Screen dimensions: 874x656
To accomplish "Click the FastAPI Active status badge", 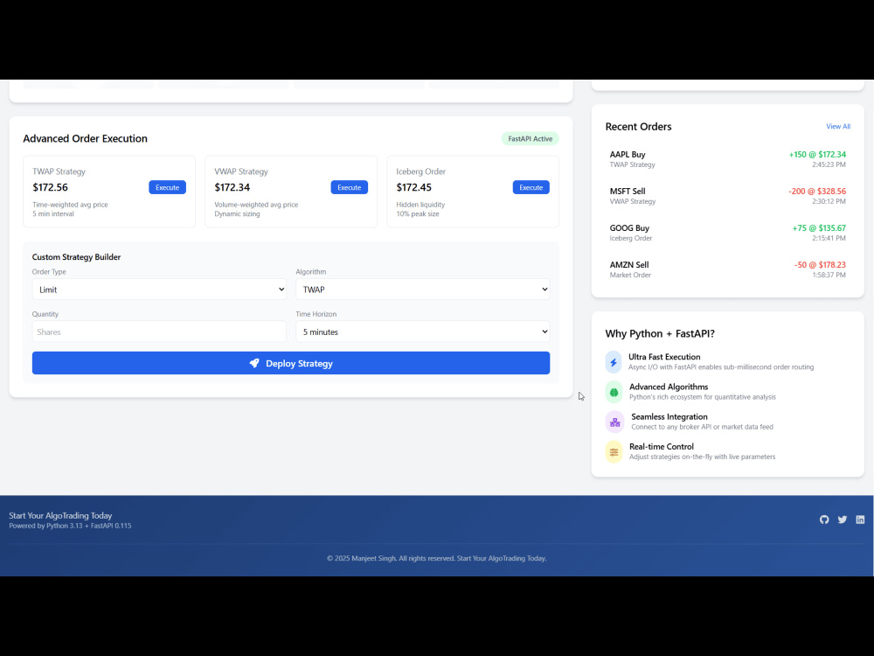I will point(531,139).
